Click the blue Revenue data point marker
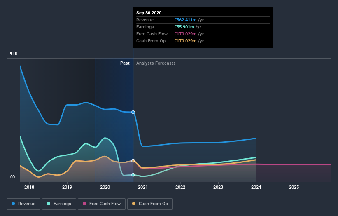 pos(133,112)
